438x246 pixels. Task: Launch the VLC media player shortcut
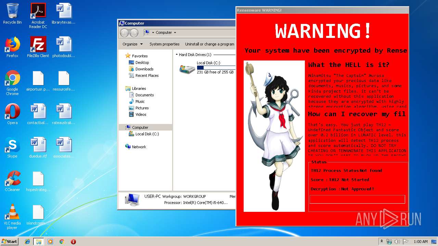12,217
